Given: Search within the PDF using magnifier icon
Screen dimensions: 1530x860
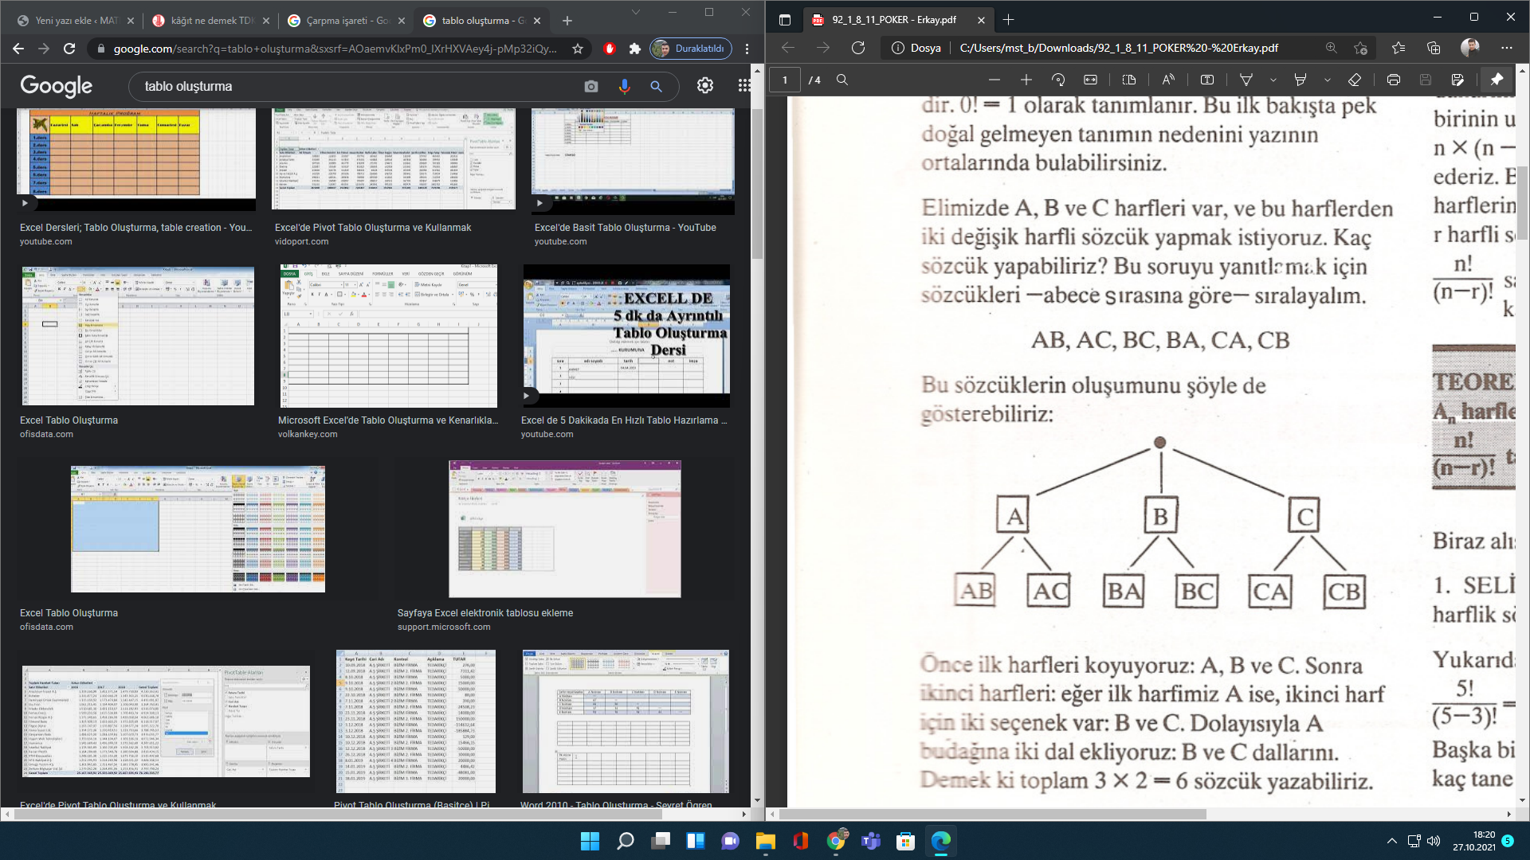Looking at the screenshot, I should [841, 80].
